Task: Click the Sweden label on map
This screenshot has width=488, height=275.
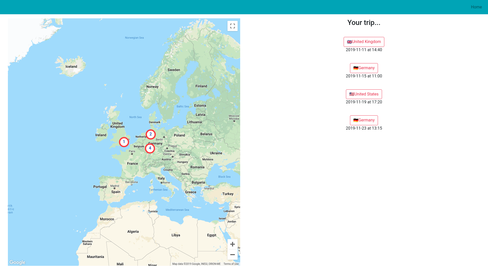Action: pyautogui.click(x=174, y=70)
